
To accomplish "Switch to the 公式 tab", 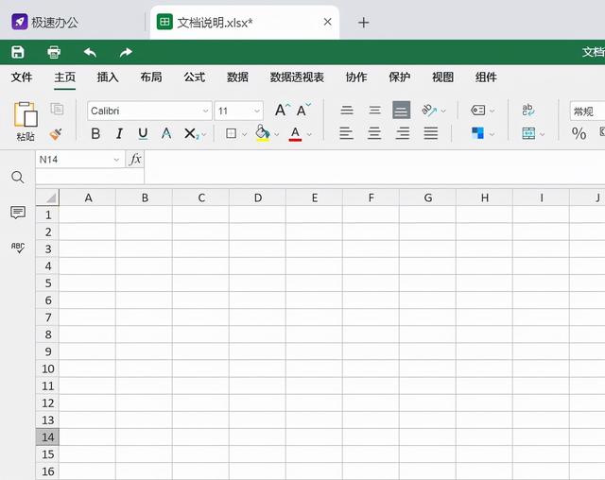I will (194, 77).
